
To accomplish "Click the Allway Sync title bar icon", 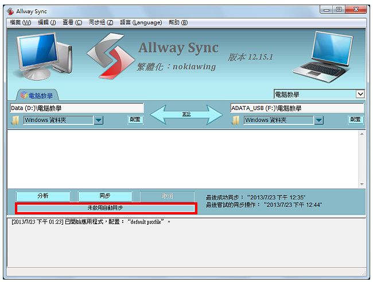I will tap(10, 11).
